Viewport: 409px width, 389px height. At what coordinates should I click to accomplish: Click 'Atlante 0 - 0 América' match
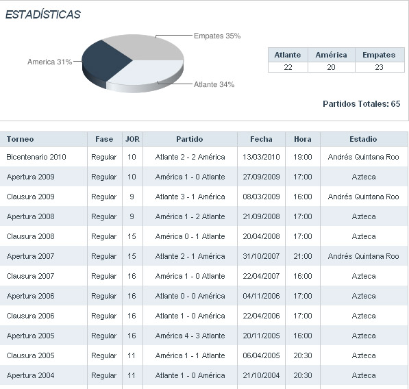tap(190, 296)
